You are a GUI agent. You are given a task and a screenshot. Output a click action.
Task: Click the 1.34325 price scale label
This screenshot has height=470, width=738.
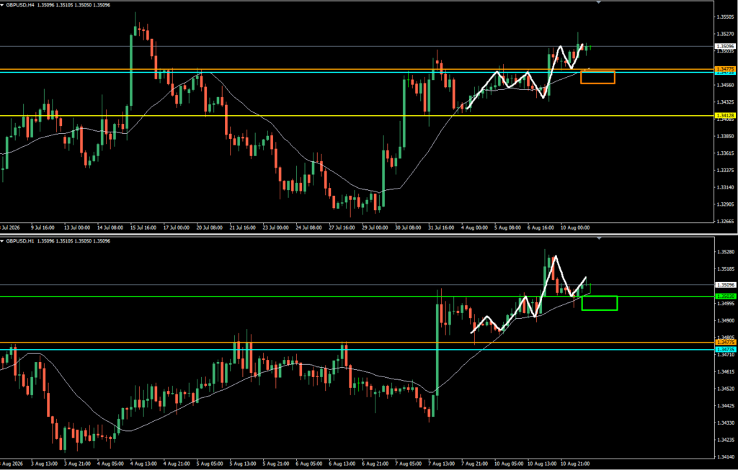click(x=725, y=102)
